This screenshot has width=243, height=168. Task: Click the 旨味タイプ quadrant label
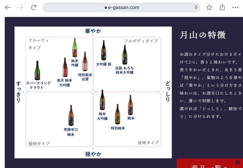point(148,143)
